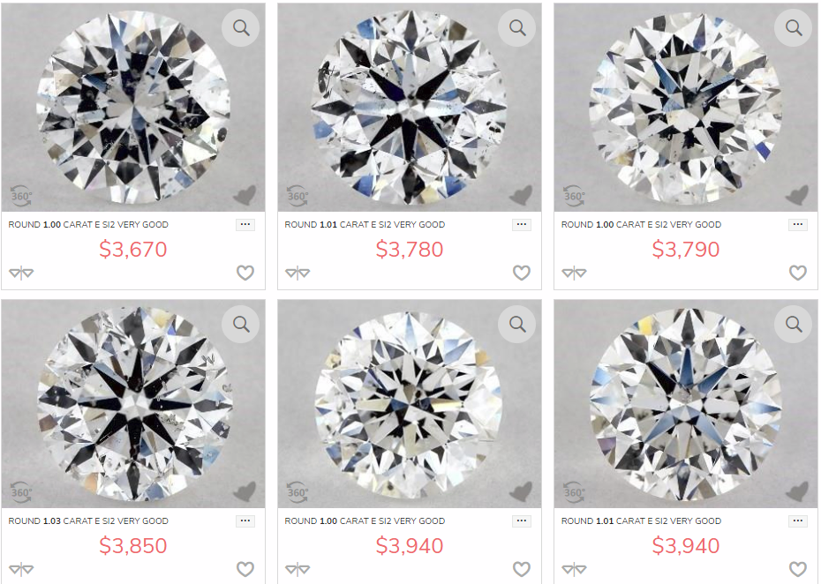Open the 1.01 carat $3,940 diamond image
This screenshot has width=821, height=584.
[685, 401]
